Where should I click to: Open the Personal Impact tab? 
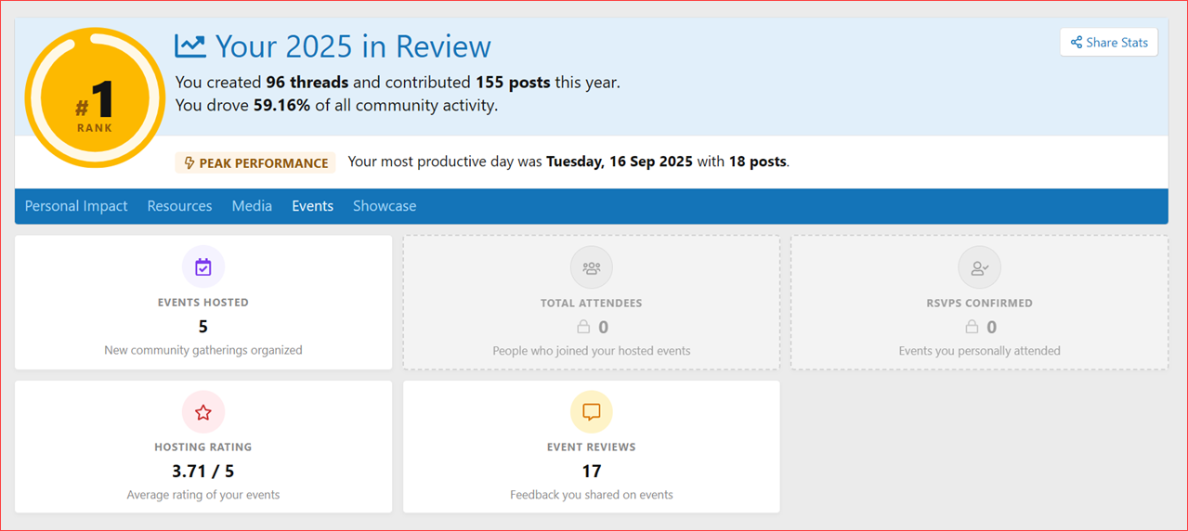point(76,206)
